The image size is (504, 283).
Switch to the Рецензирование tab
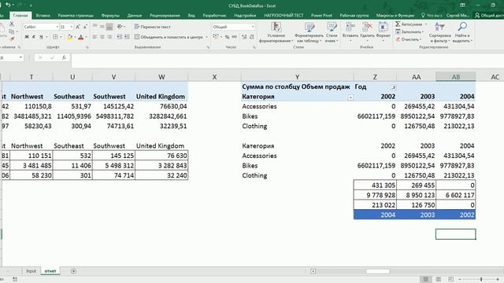click(x=165, y=16)
